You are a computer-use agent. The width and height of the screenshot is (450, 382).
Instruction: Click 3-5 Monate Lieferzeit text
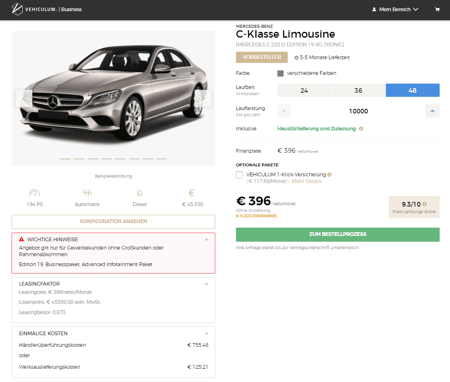click(x=325, y=58)
